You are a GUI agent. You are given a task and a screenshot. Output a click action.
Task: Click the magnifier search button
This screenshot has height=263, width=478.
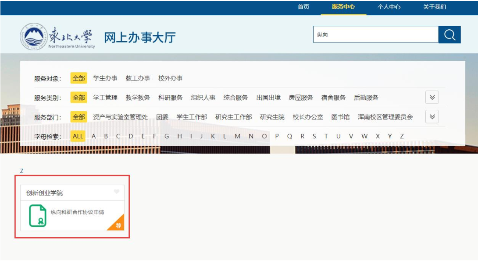click(449, 35)
